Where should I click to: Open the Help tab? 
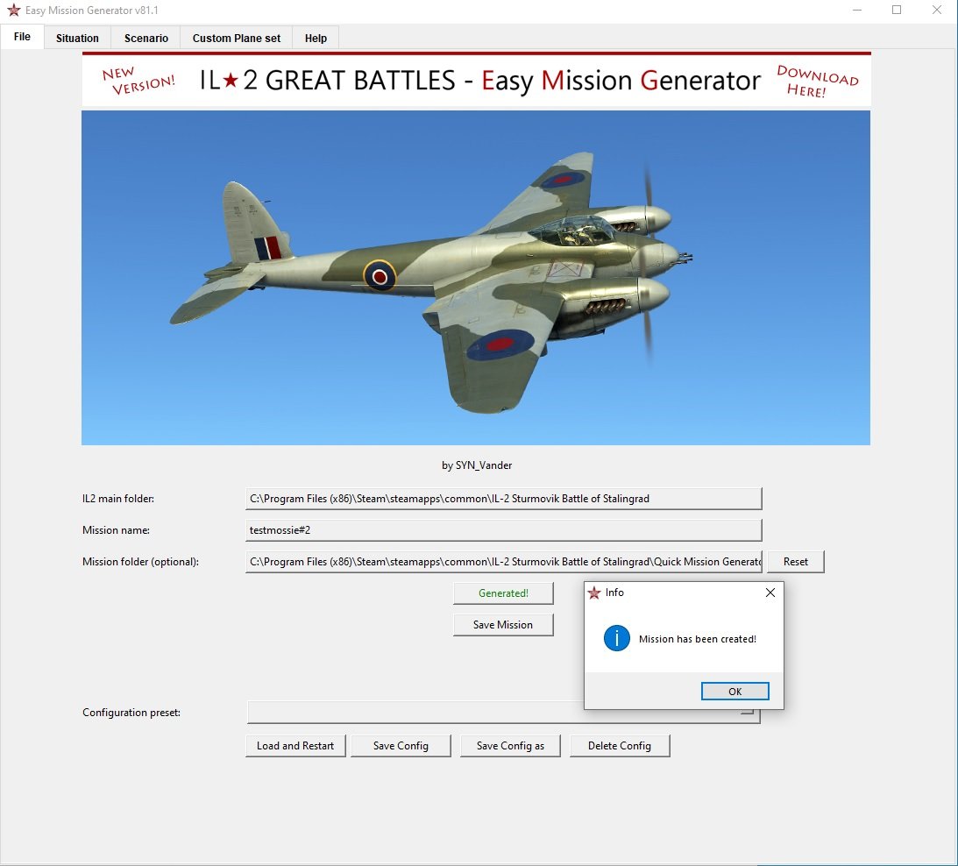coord(316,38)
